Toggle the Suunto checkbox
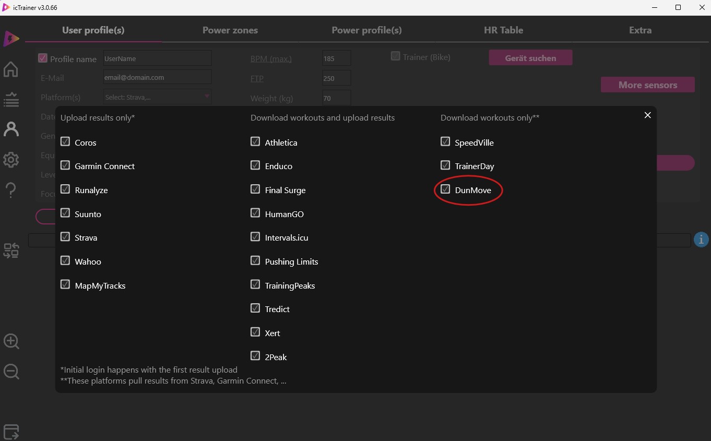 (65, 213)
